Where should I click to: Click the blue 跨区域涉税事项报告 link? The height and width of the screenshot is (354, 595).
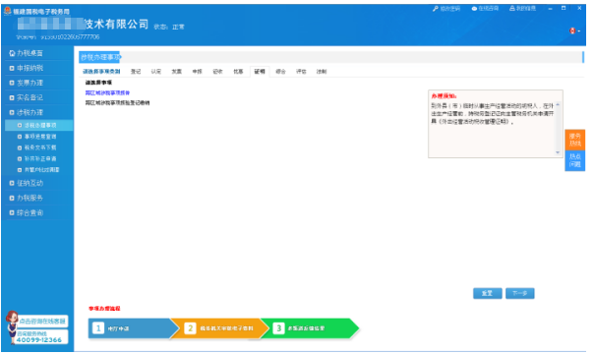(x=107, y=93)
